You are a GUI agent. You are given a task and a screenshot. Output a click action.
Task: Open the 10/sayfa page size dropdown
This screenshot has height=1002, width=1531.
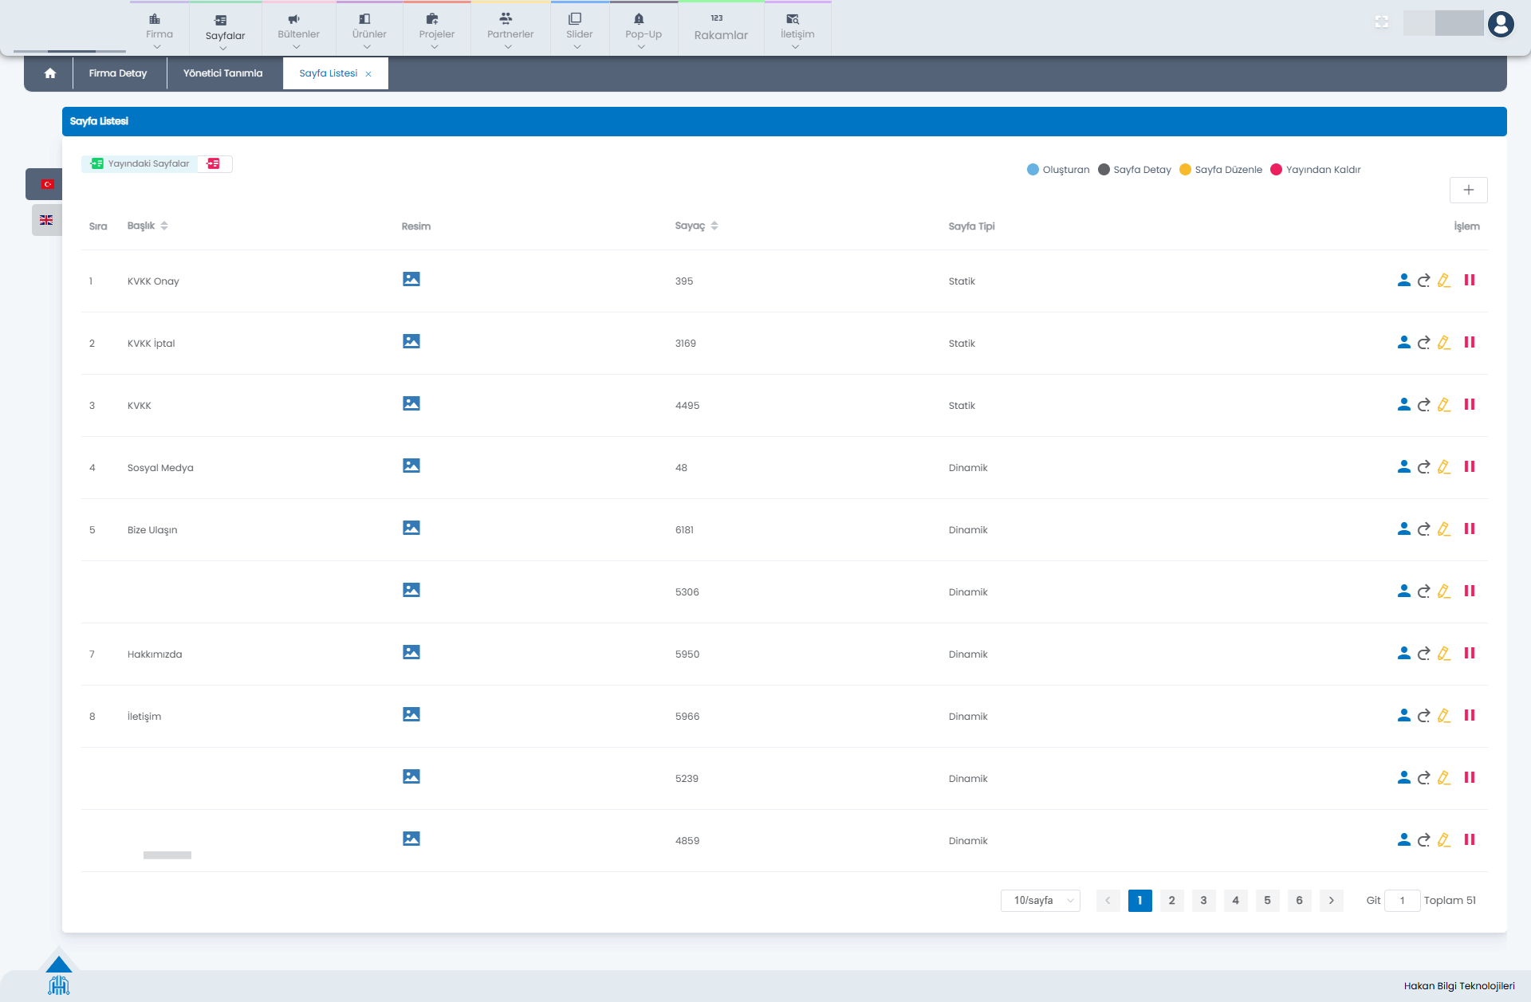pyautogui.click(x=1041, y=900)
